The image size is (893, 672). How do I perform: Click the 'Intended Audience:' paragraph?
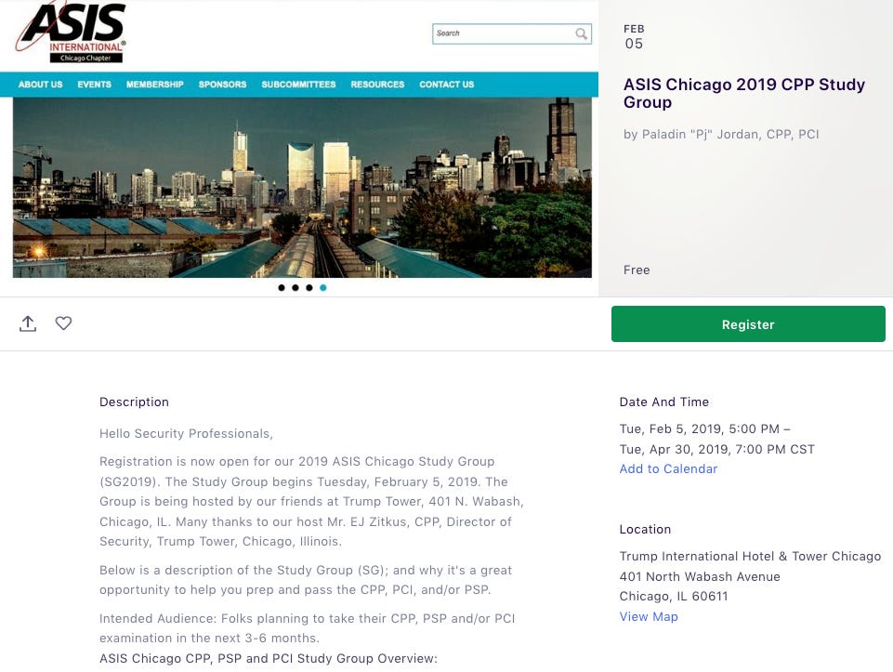[x=307, y=628]
